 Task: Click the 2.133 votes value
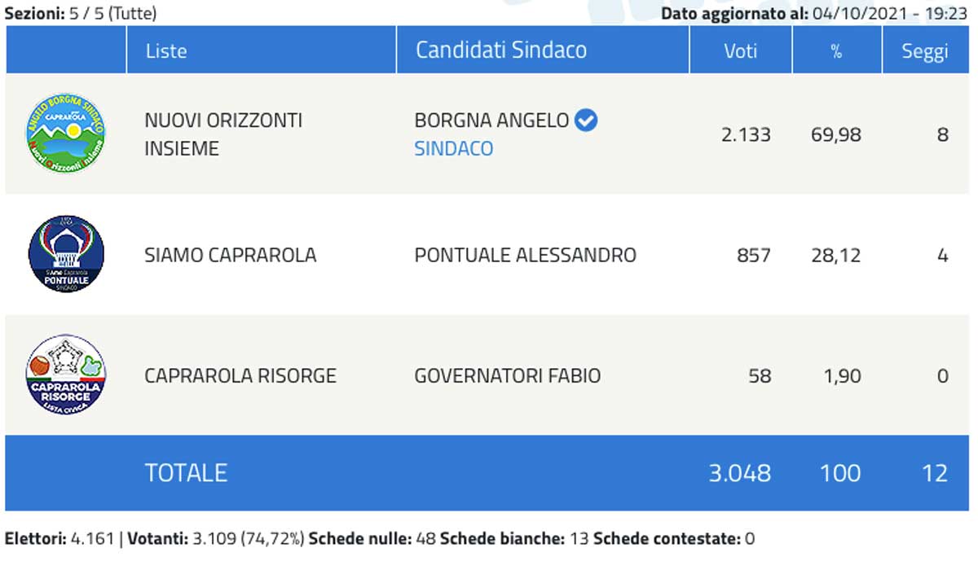point(746,134)
